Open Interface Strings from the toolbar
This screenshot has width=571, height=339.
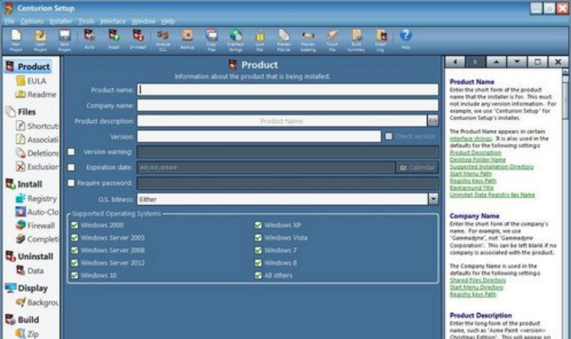tap(236, 40)
